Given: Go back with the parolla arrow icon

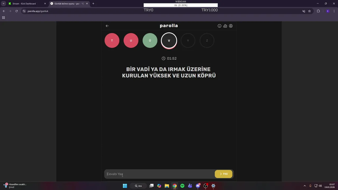Looking at the screenshot, I should coord(107,26).
